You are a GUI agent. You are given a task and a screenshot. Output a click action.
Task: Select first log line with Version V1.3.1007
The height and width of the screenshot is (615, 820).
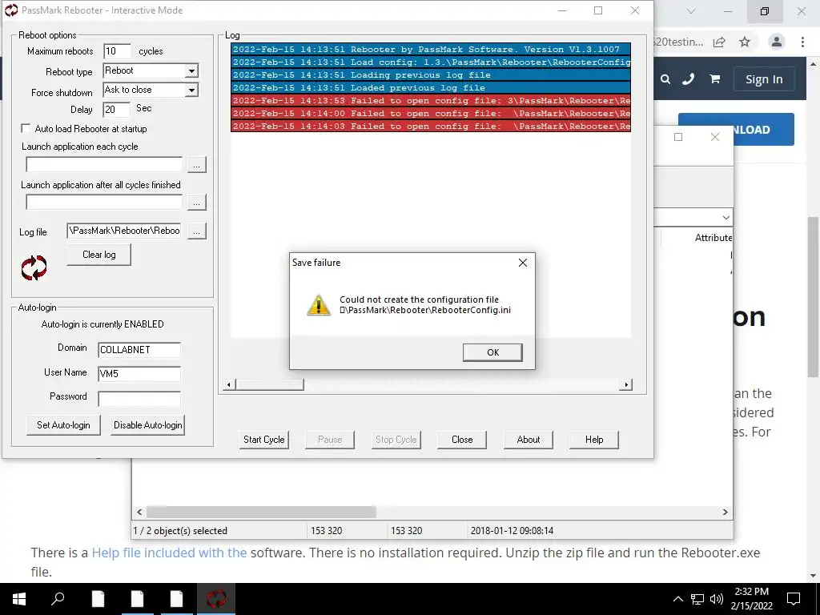pos(430,49)
